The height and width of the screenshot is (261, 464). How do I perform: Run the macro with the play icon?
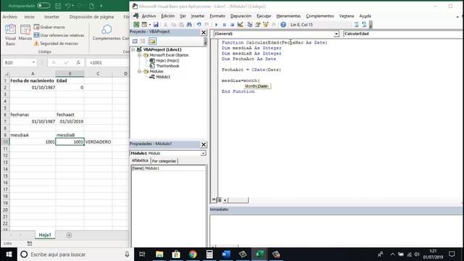pos(216,25)
